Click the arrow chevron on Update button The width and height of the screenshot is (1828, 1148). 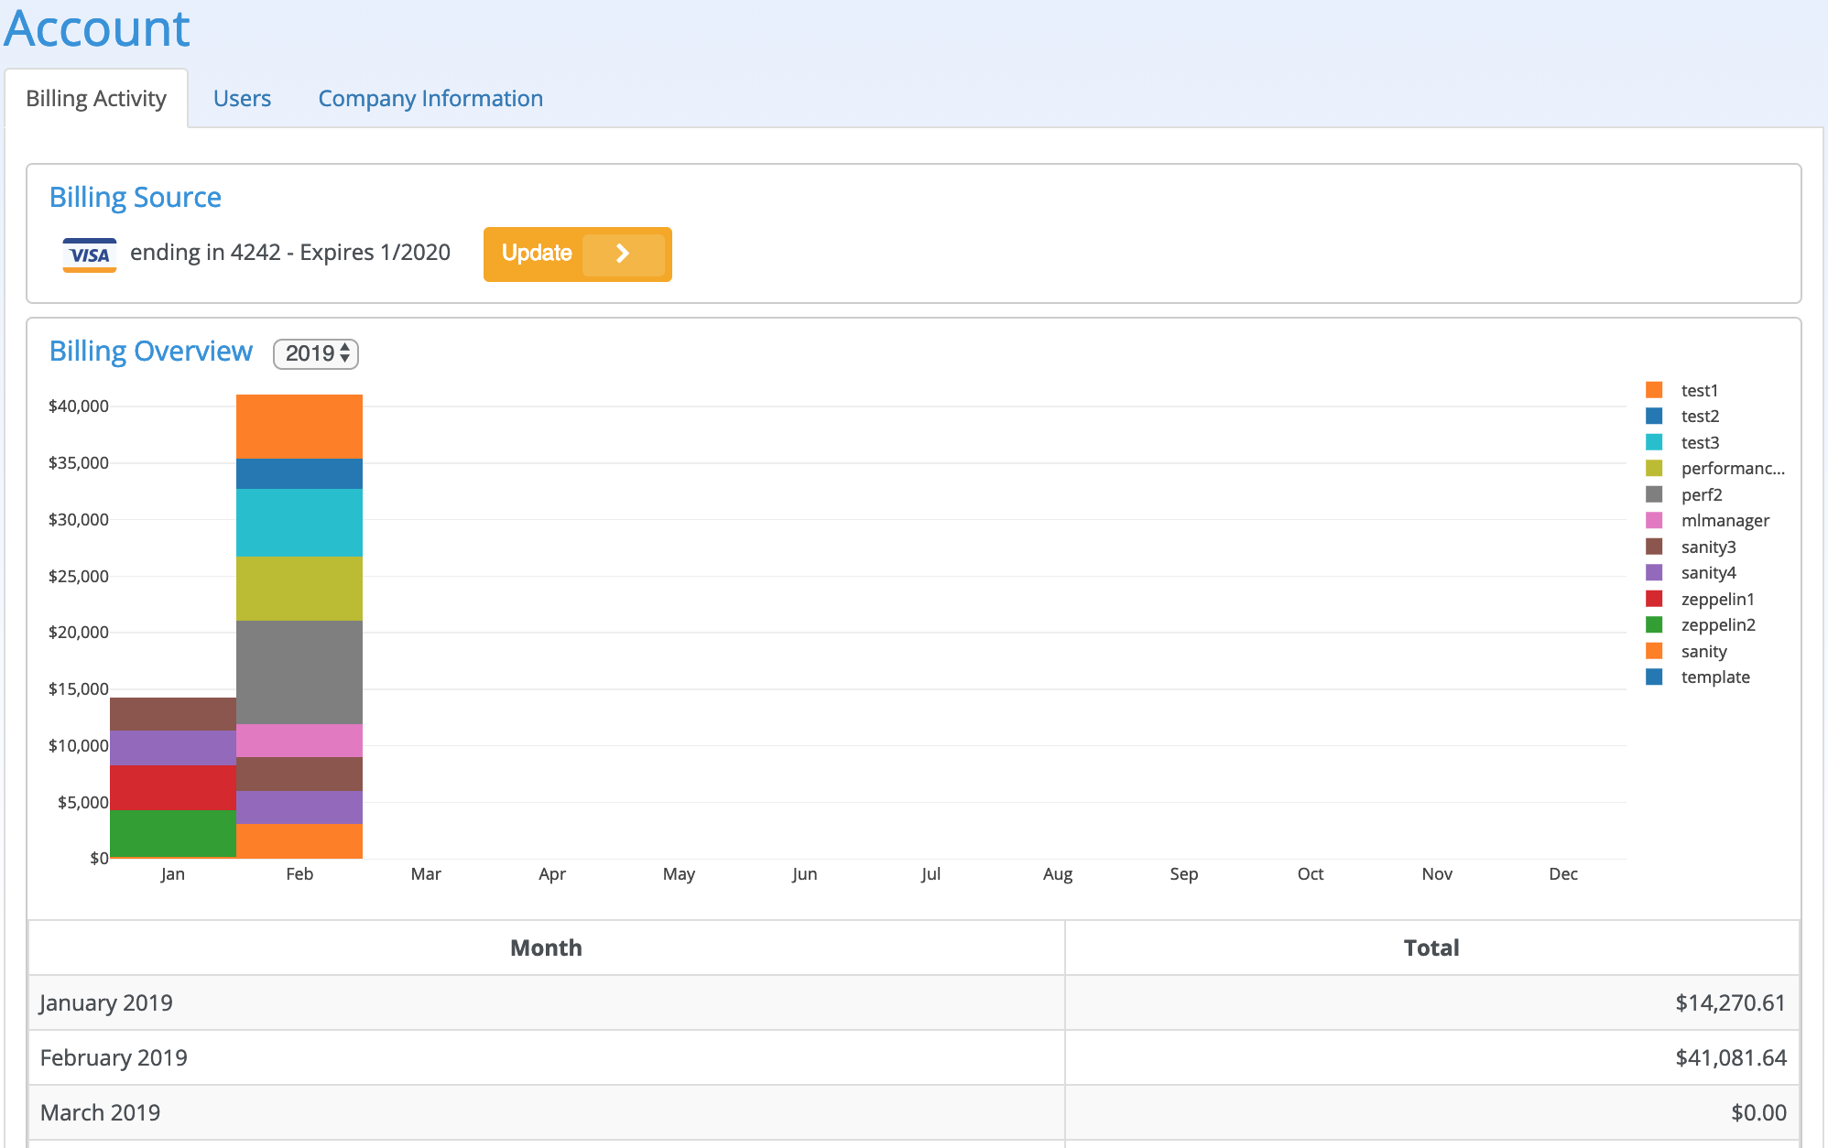point(623,254)
